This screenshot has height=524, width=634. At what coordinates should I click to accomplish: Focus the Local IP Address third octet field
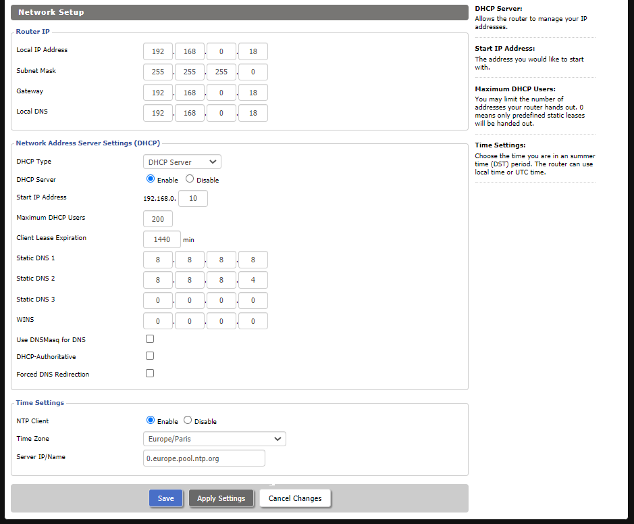coord(221,51)
